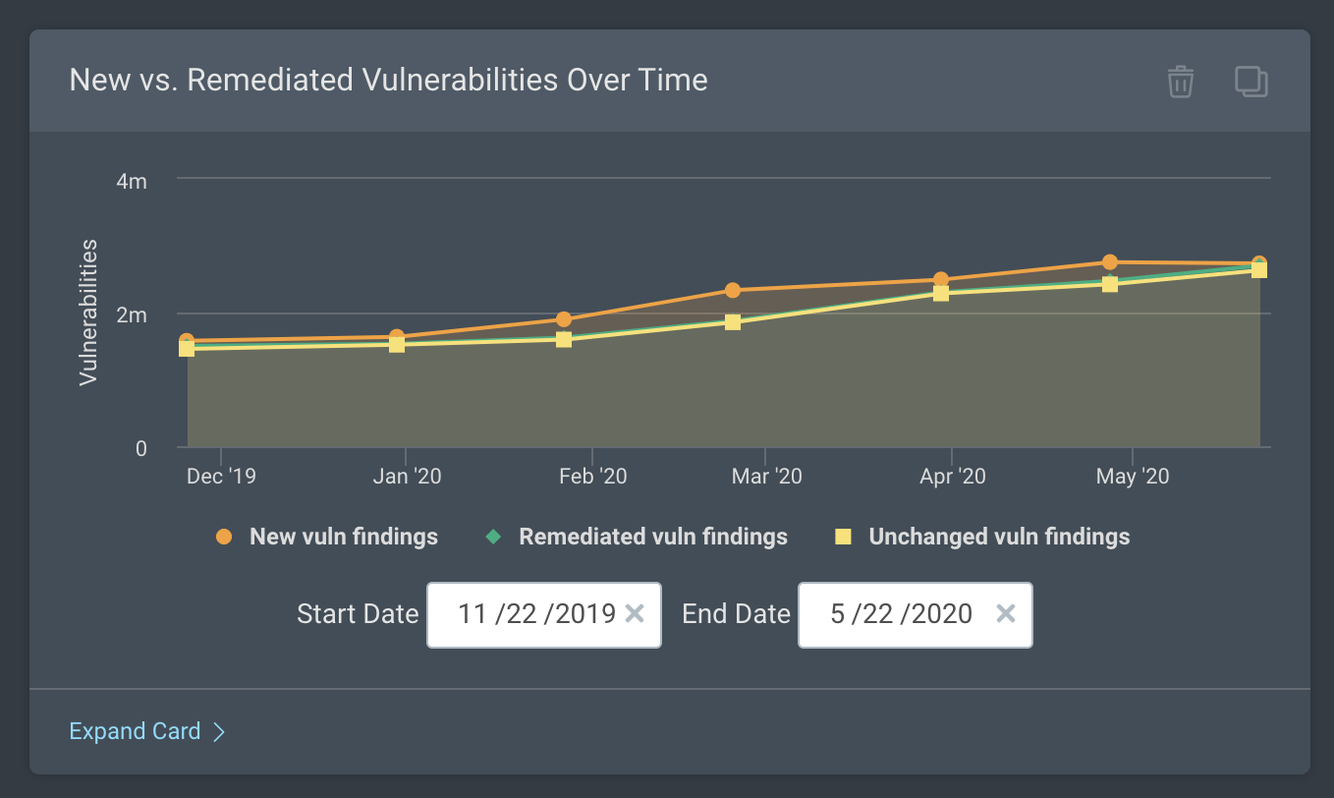
Task: Click the chevron next to Expand Card
Action: 220,732
